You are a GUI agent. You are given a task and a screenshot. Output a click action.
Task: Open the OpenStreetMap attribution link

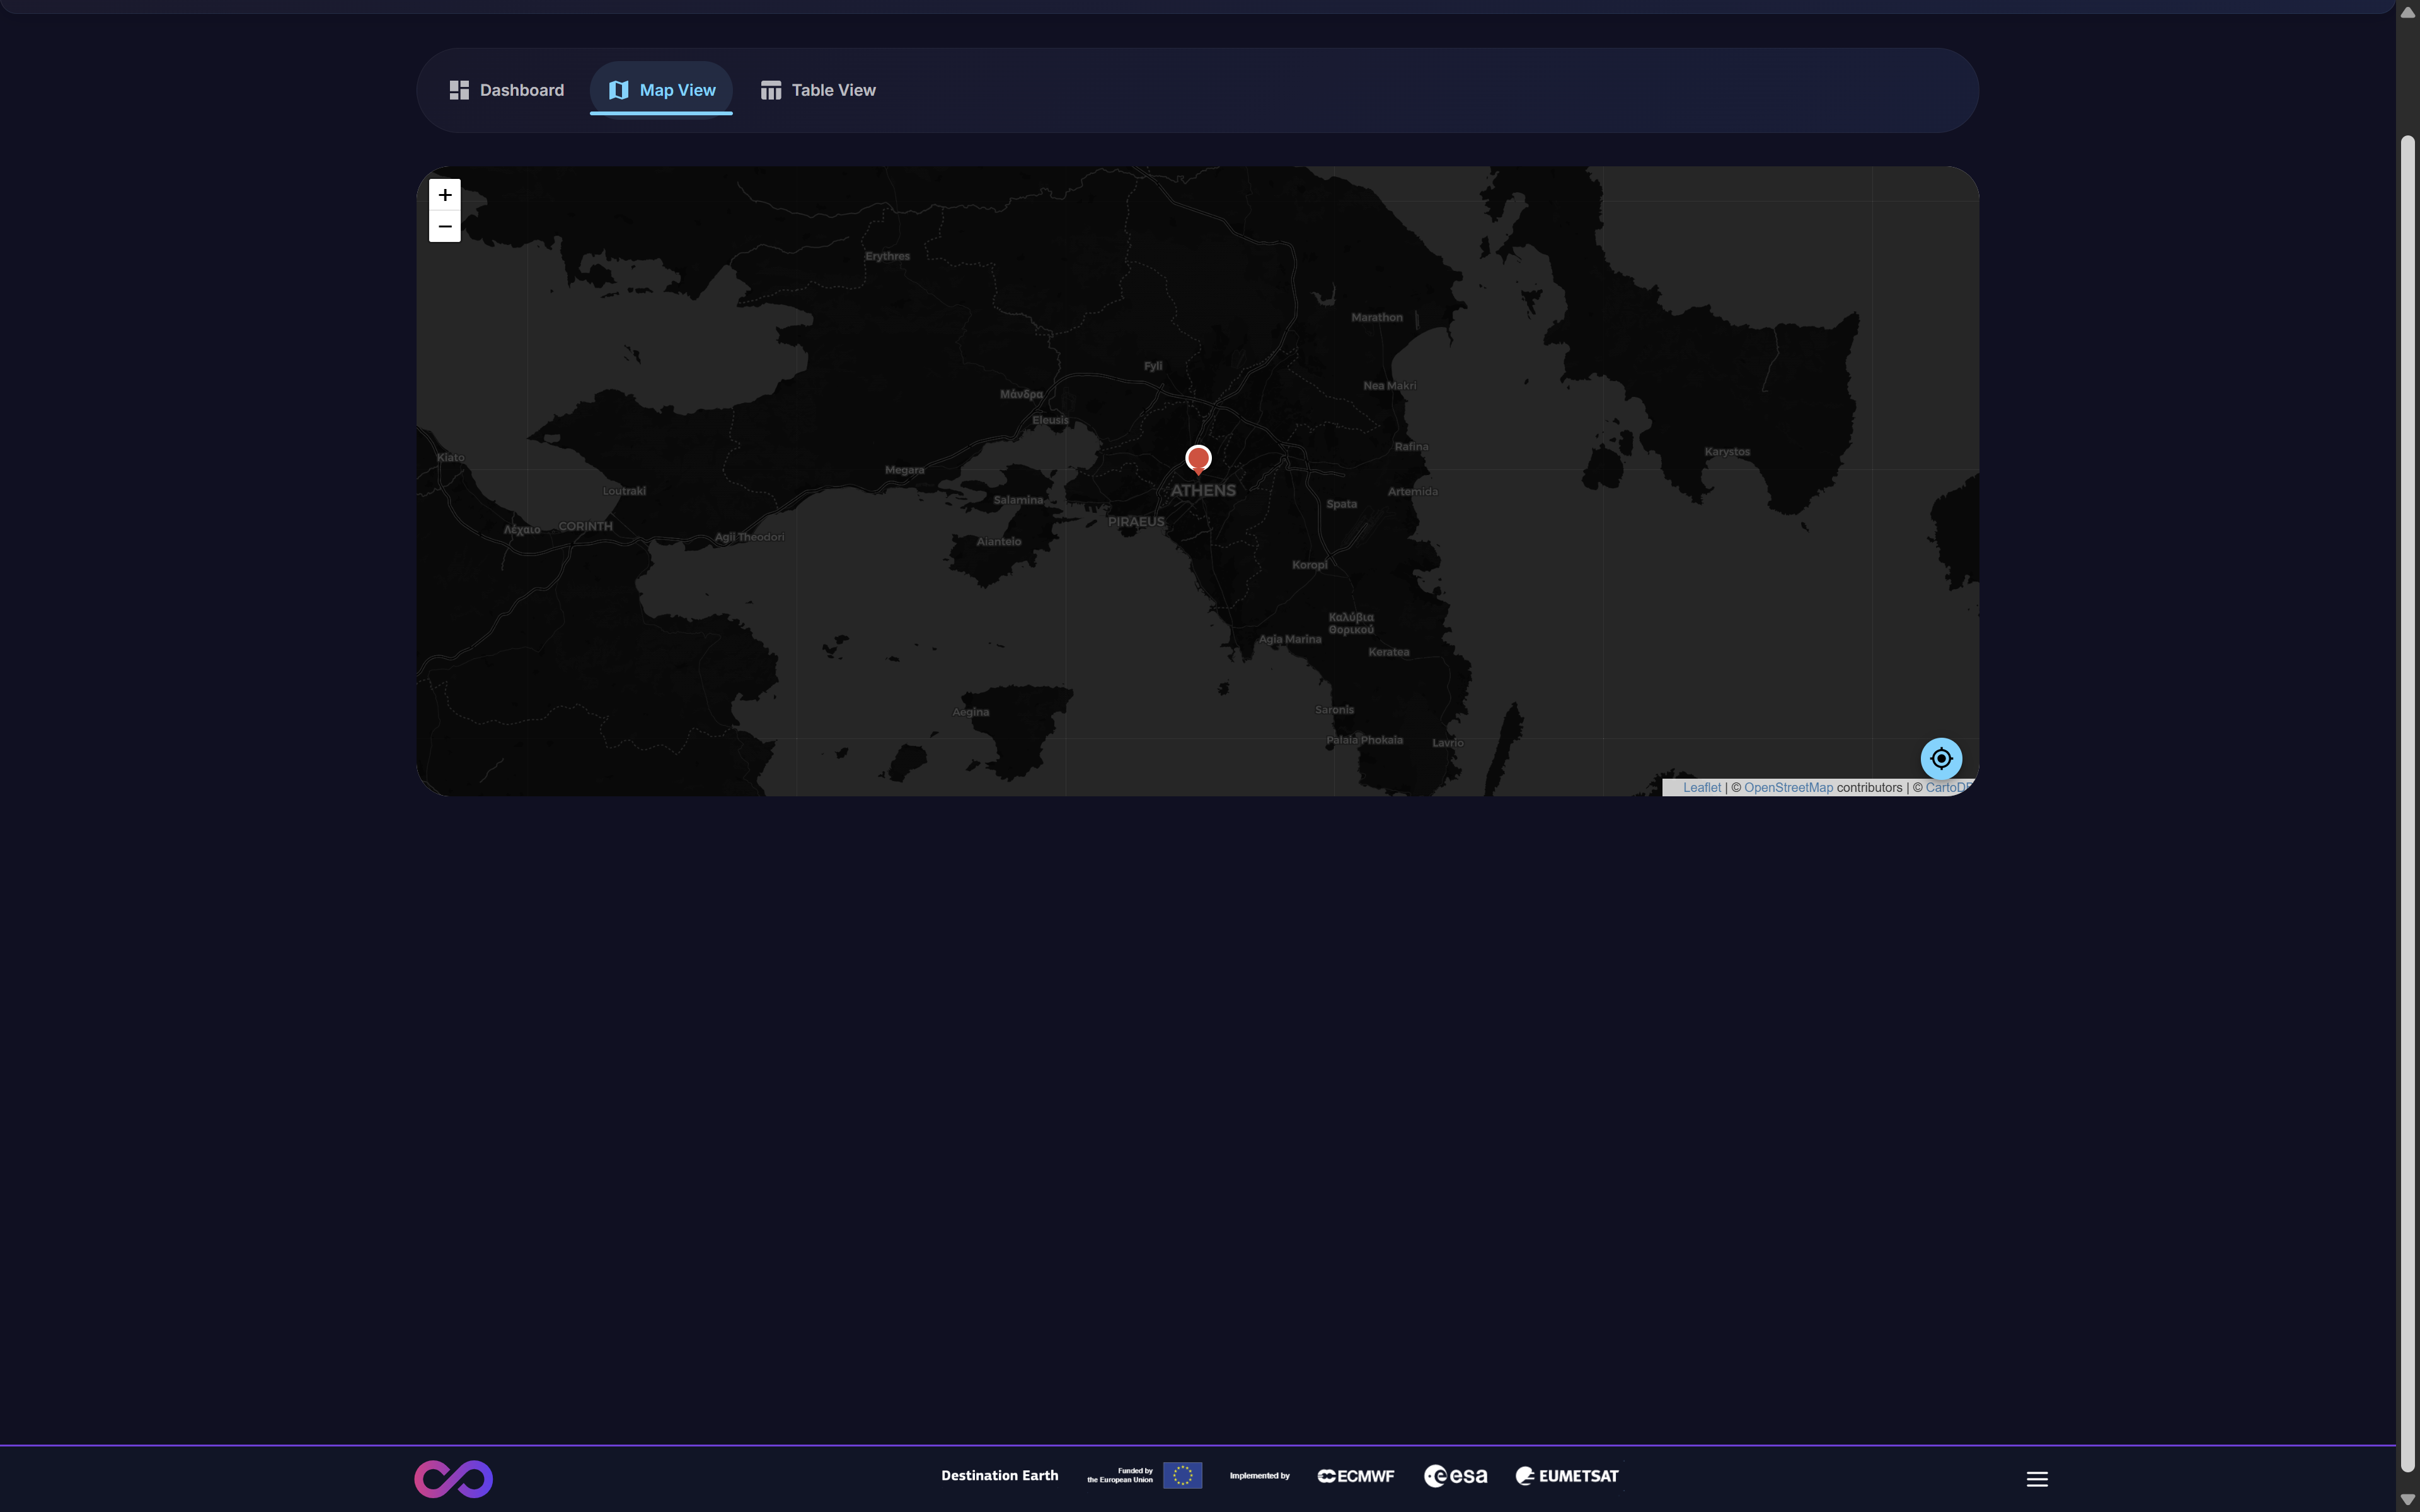click(1788, 788)
